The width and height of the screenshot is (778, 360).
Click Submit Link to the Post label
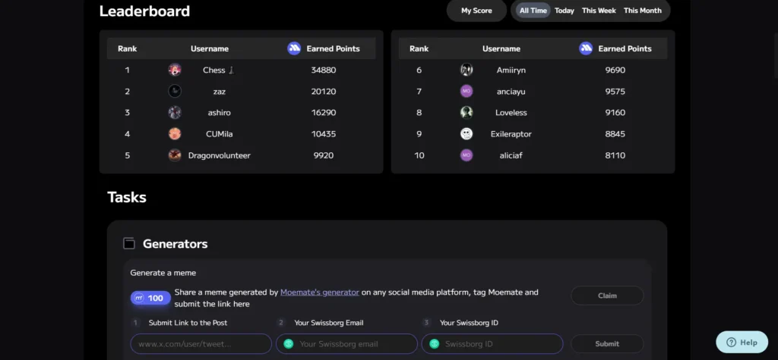(x=188, y=323)
